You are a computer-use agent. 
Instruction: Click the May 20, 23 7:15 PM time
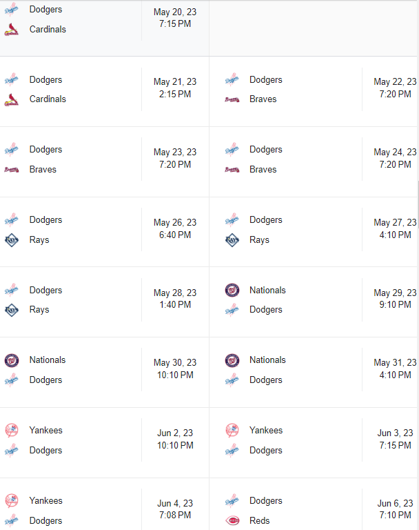(x=175, y=18)
